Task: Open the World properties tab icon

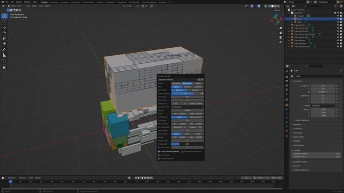Action: click(x=286, y=94)
